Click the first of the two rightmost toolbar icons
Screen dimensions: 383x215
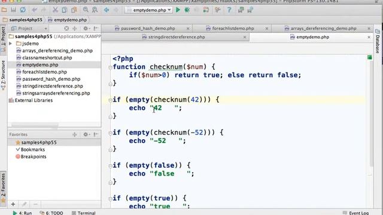tap(241, 10)
